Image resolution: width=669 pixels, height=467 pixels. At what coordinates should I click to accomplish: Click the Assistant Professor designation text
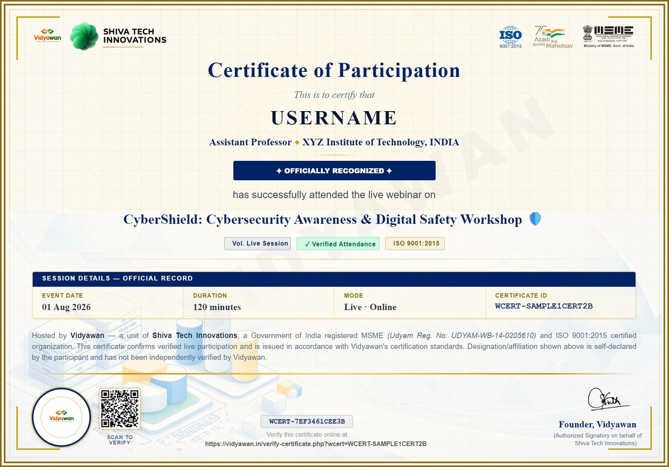[x=250, y=142]
